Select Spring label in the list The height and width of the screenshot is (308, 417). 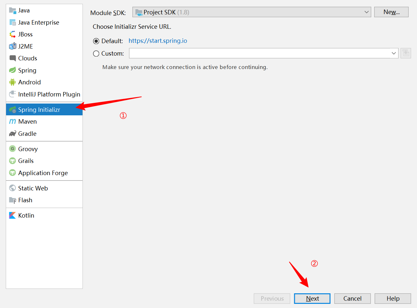pyautogui.click(x=27, y=70)
